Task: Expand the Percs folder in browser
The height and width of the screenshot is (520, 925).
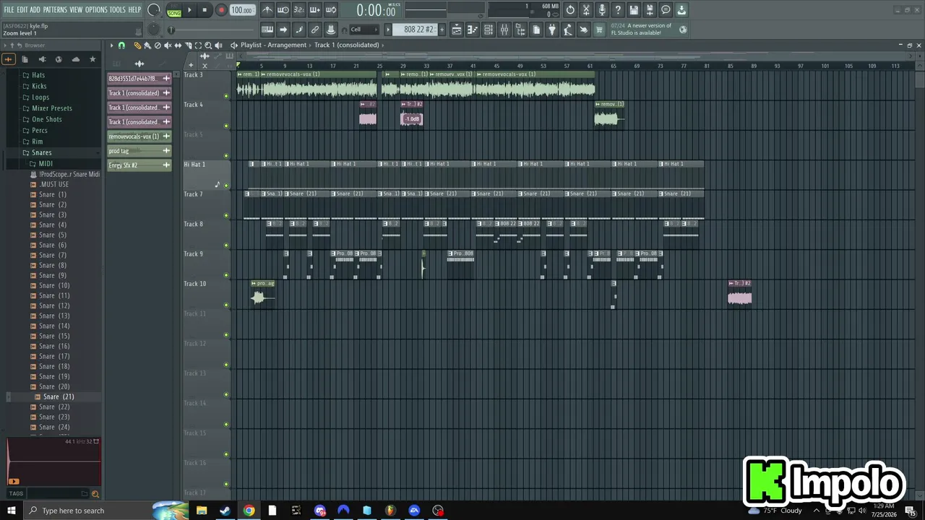Action: (x=40, y=131)
